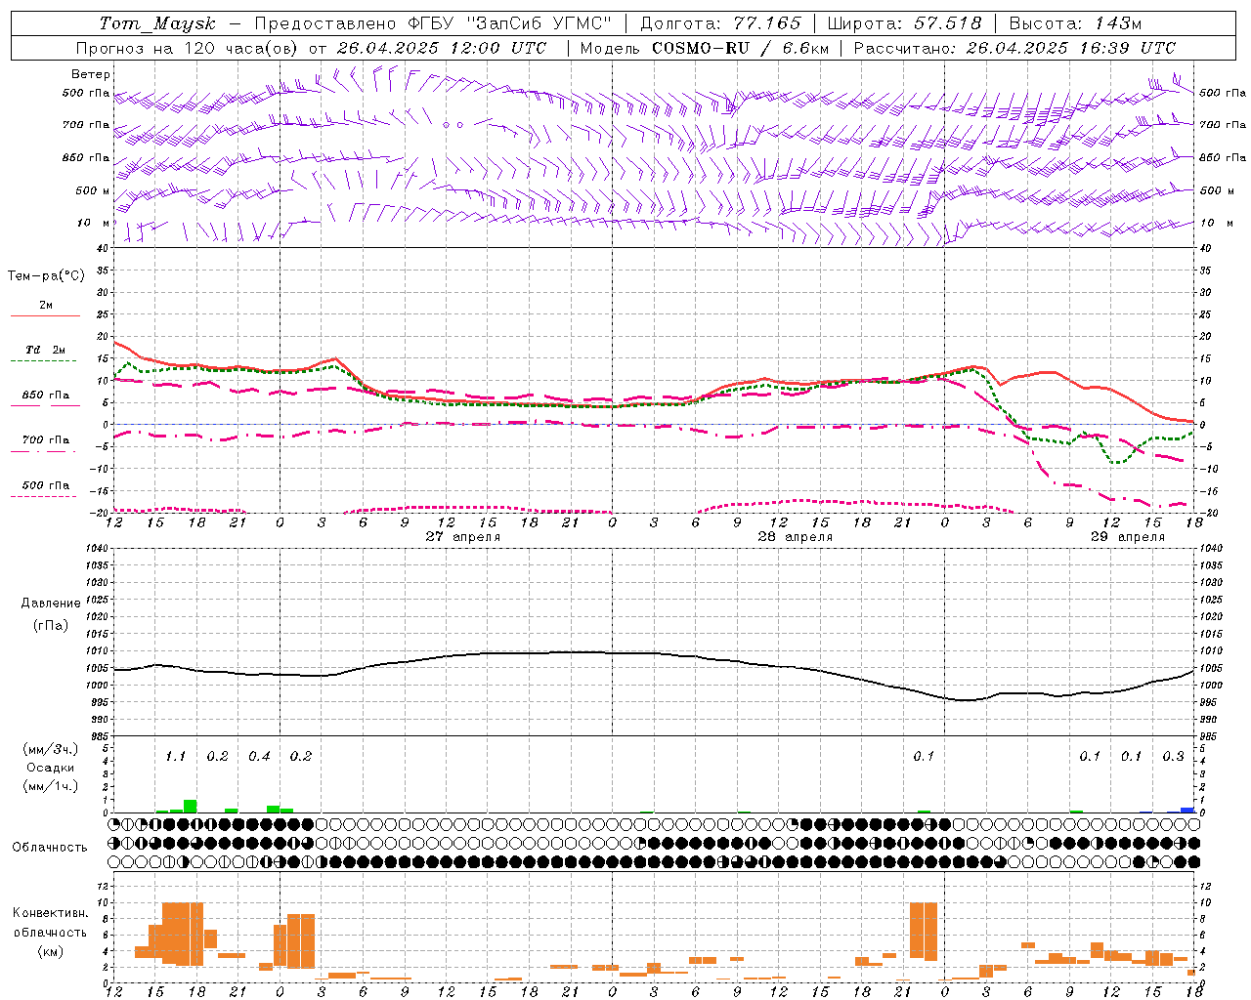Select the 700 гПа entry in temperature legend
The width and height of the screenshot is (1251, 1000).
coord(46,439)
